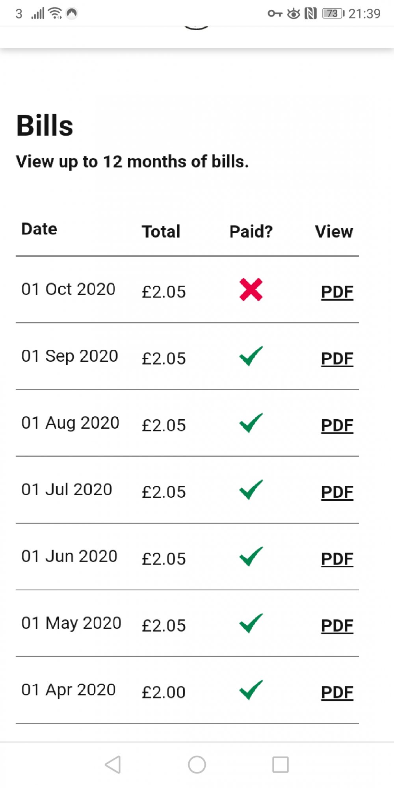Tap the green paid checkmark for Jun 2020
This screenshot has width=394, height=788.
point(251,557)
